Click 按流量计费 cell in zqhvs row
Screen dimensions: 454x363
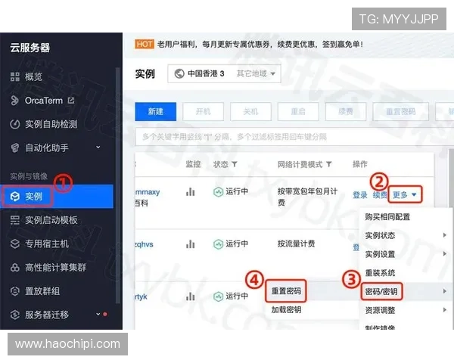tap(296, 244)
